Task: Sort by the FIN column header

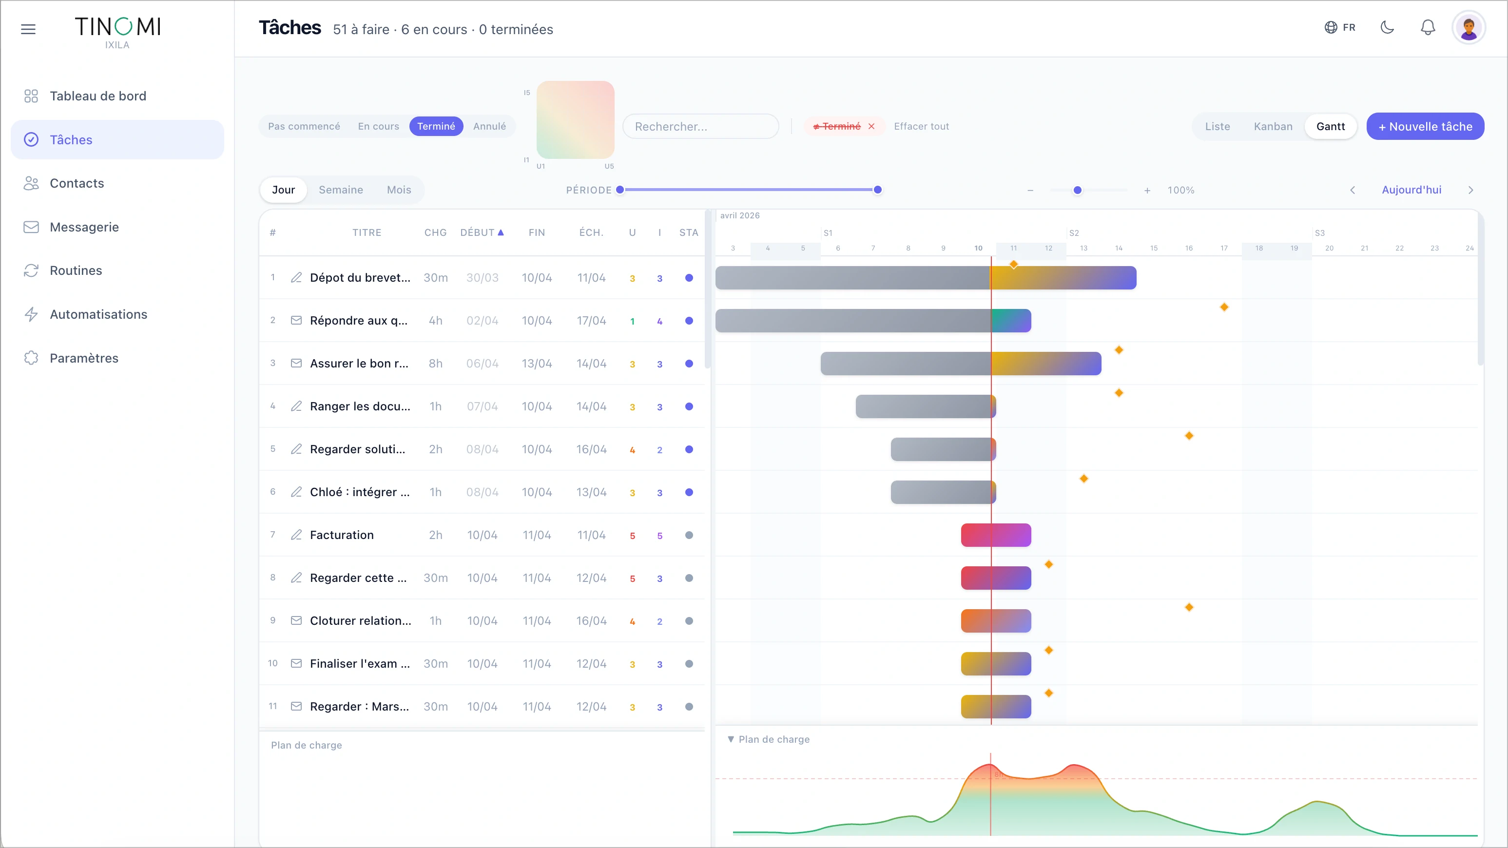Action: pos(537,232)
